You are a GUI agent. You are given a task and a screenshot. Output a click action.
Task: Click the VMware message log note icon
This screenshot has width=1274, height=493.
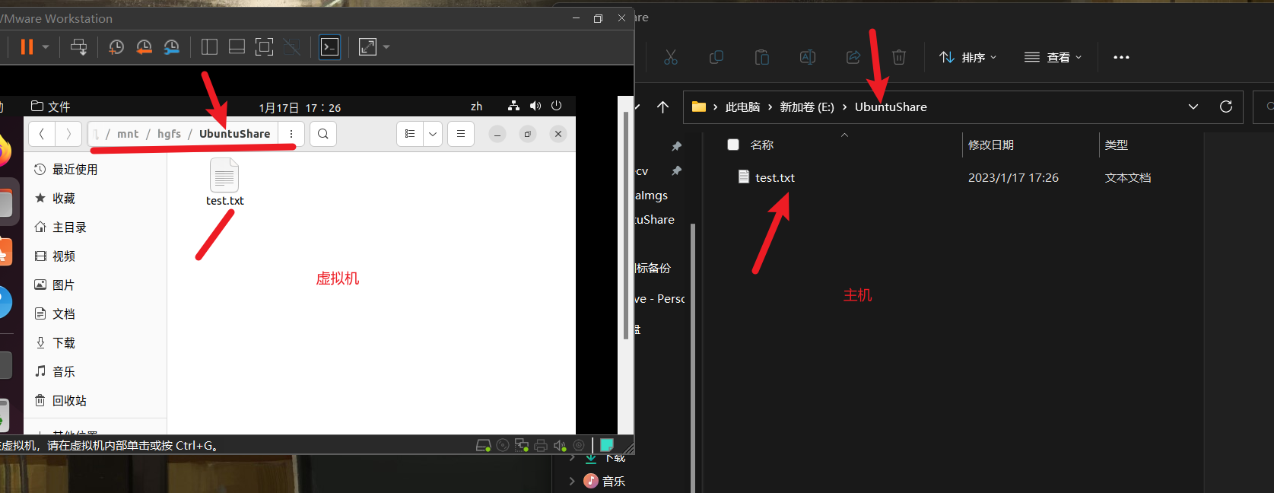[x=607, y=445]
